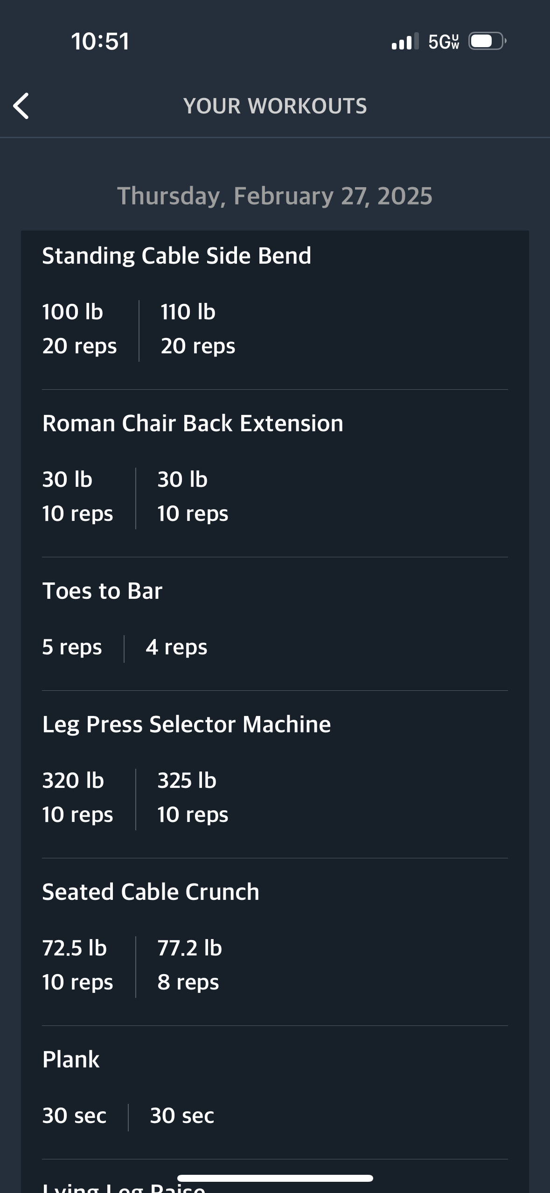This screenshot has height=1193, width=550.
Task: Select the 100 lb 20 reps set
Action: point(79,329)
